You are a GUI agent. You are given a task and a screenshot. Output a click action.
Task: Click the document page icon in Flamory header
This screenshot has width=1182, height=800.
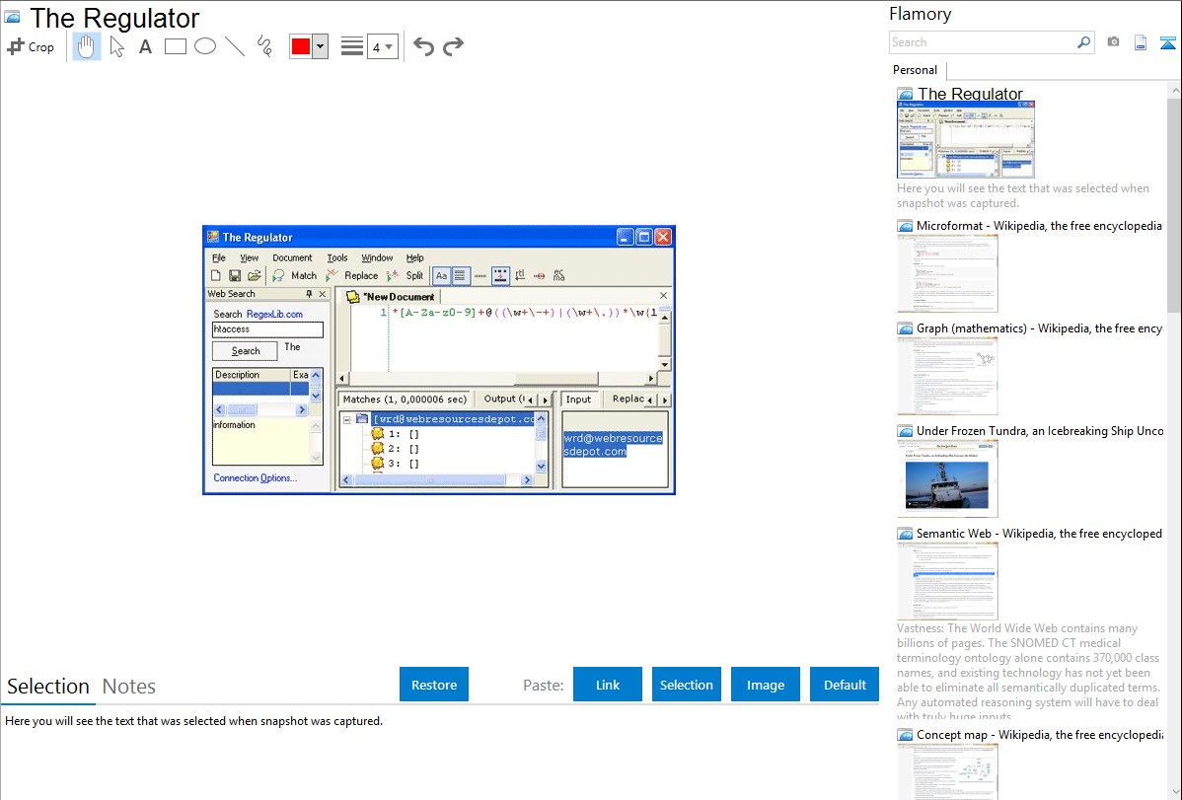click(x=1141, y=42)
